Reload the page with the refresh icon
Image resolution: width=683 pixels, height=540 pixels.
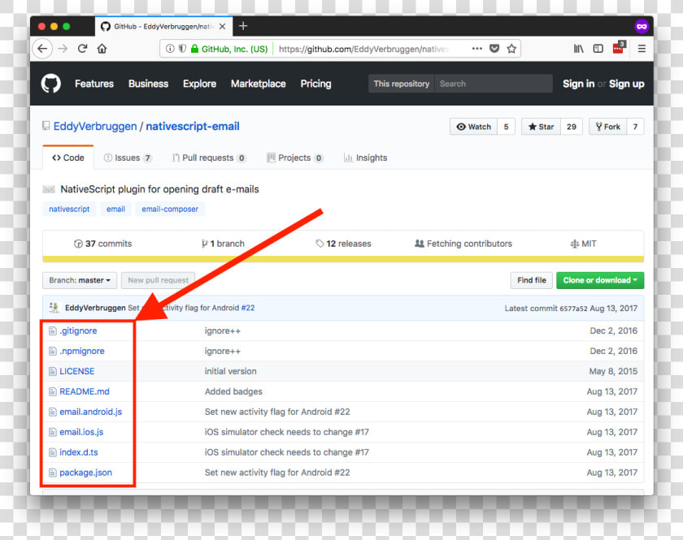[82, 49]
